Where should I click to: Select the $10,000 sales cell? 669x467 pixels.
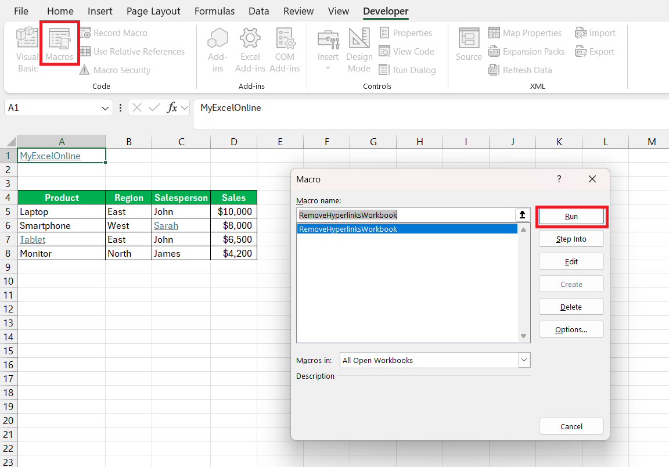234,212
